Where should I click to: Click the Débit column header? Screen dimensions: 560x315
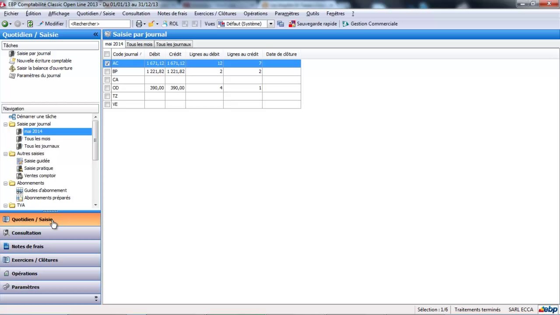coord(154,54)
